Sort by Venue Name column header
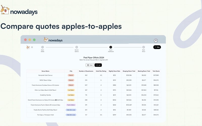The height and width of the screenshot is (126, 202). [45, 71]
